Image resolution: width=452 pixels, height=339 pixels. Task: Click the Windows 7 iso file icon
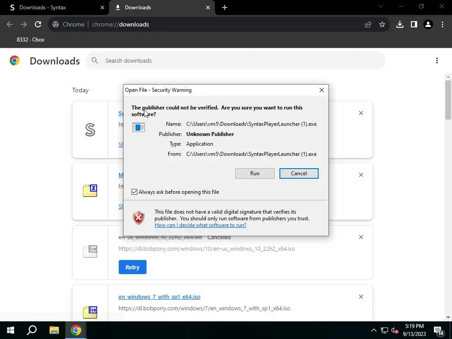pyautogui.click(x=90, y=313)
